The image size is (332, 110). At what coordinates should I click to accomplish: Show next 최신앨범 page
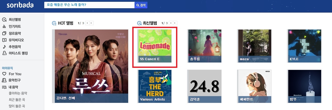pyautogui.click(x=175, y=23)
